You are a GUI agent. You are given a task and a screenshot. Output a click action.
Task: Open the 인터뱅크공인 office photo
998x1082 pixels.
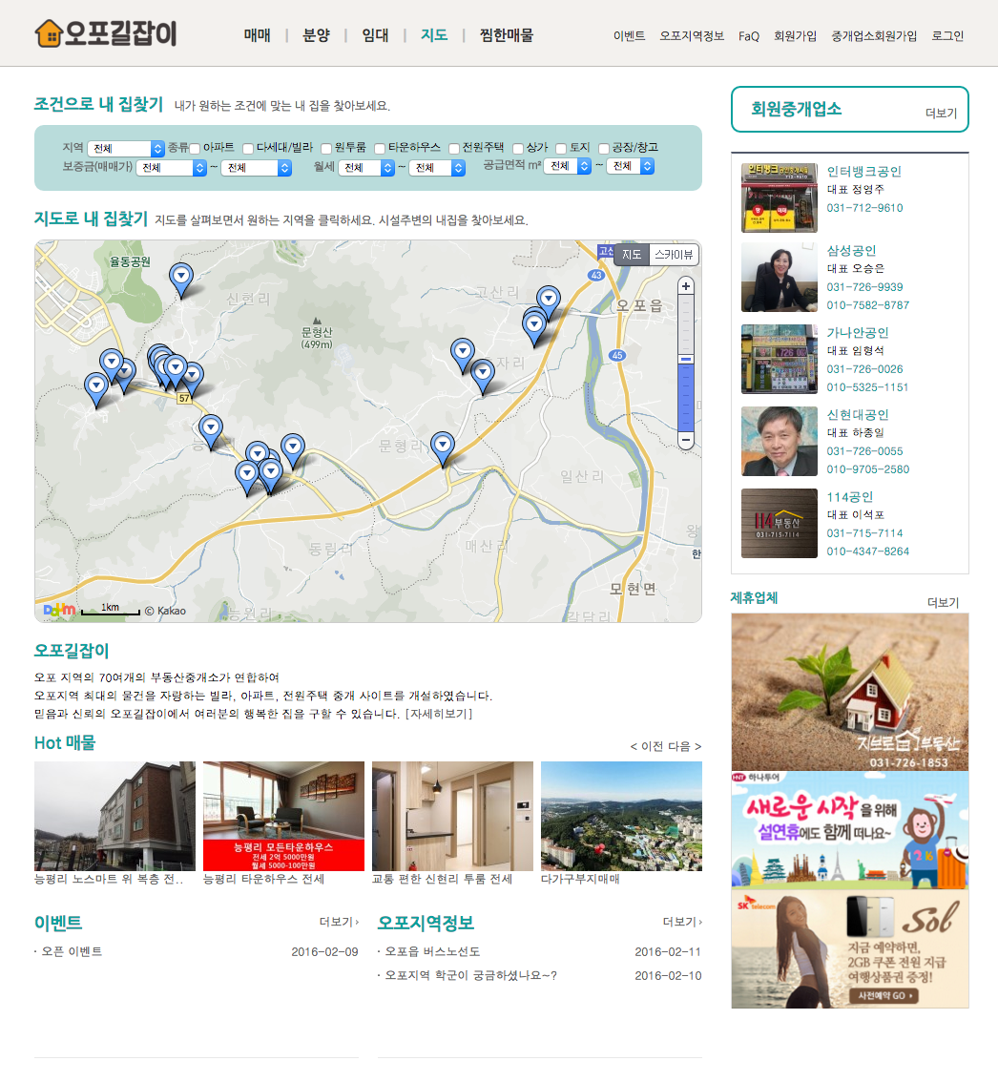click(779, 198)
